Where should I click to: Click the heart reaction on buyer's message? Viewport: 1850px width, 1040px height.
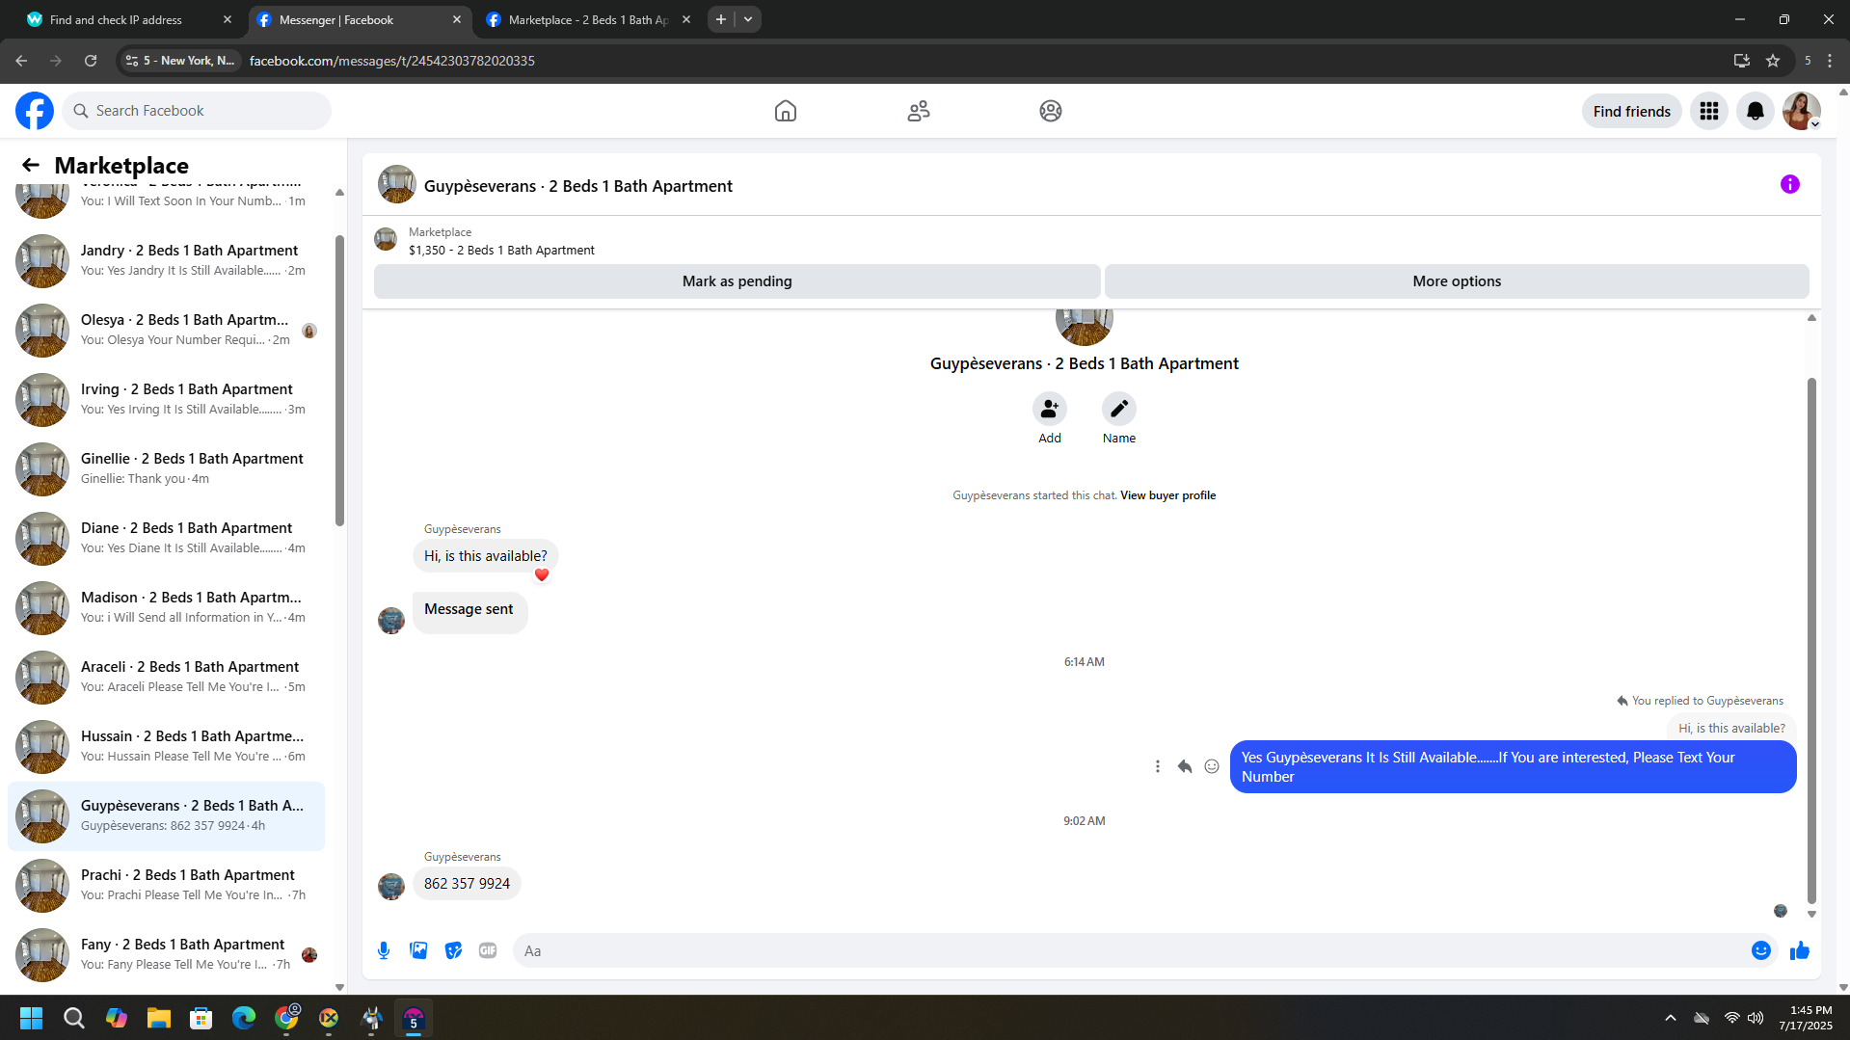click(x=542, y=574)
